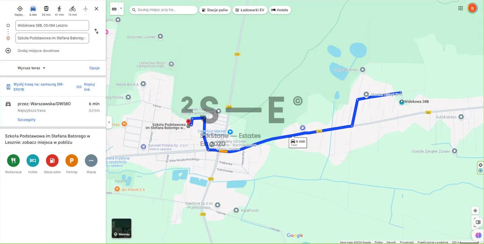Toggle the Stacje paliw filter chip
Image resolution: width=484 pixels, height=244 pixels.
tap(215, 10)
